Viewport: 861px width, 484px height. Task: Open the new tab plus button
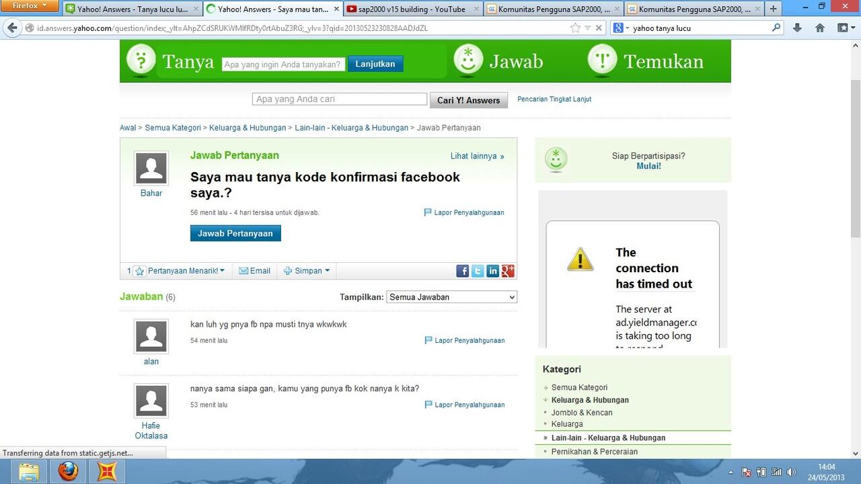coord(774,9)
